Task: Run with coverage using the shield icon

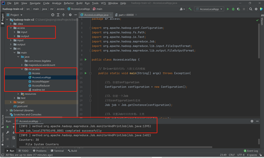Action: click(238, 9)
